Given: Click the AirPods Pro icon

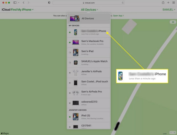Looking at the screenshot, I should tap(76, 93).
